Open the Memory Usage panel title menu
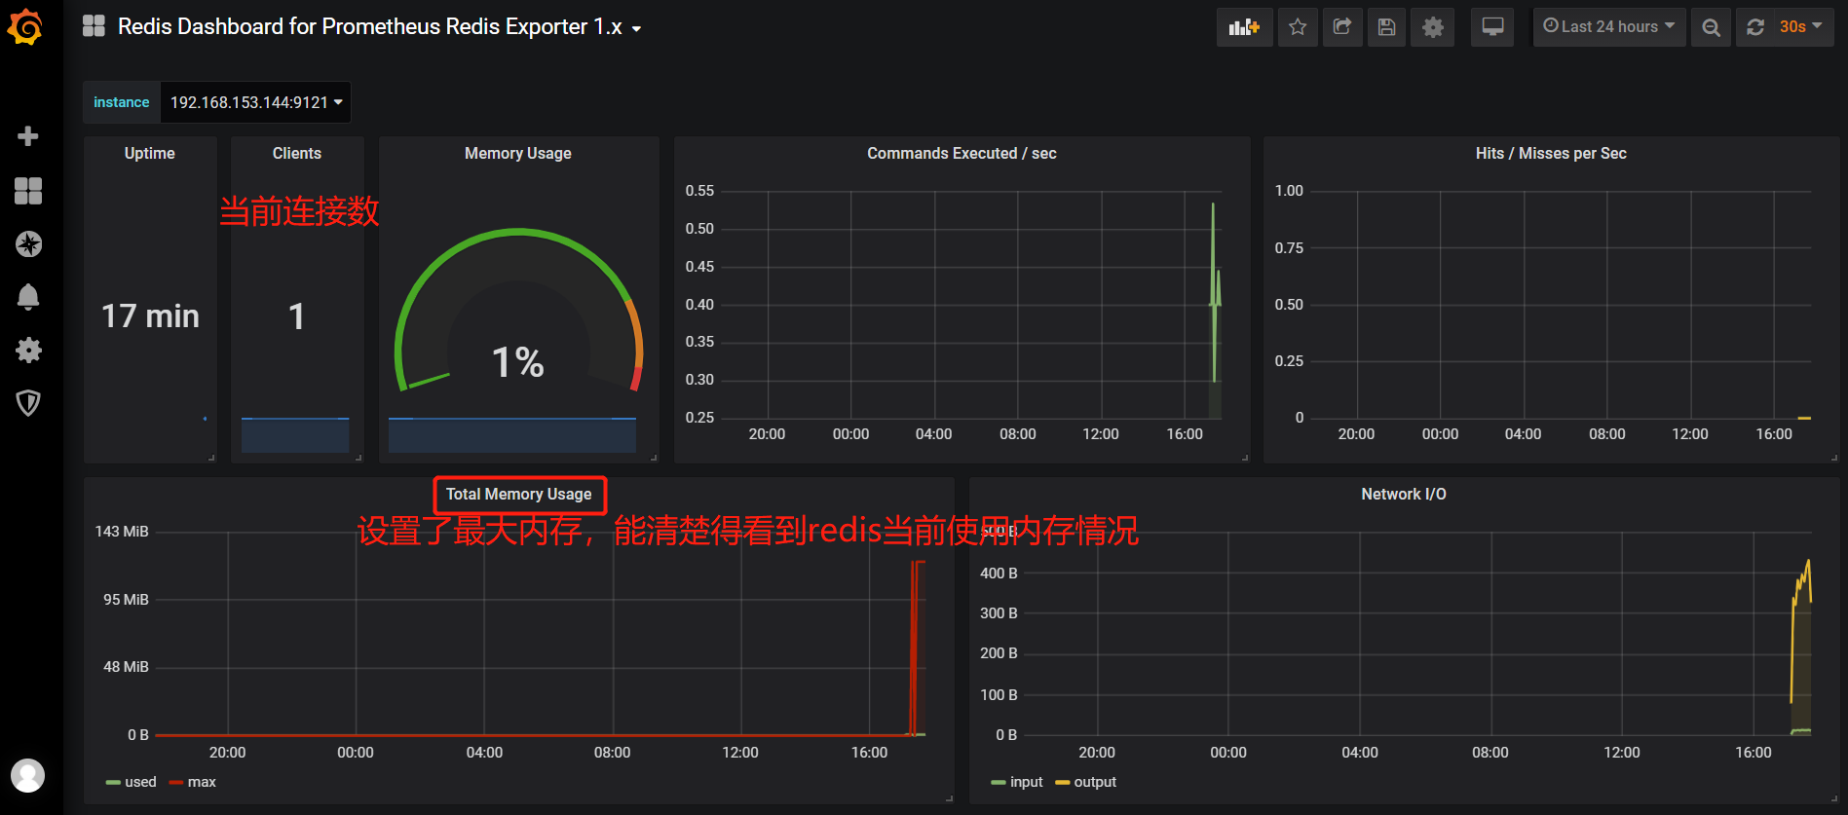Viewport: 1848px width, 815px height. pos(518,154)
